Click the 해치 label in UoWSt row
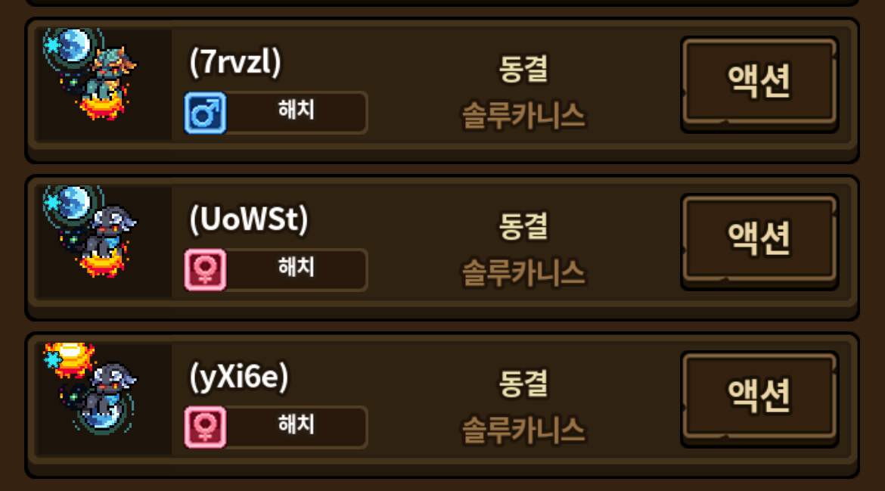 [x=296, y=267]
